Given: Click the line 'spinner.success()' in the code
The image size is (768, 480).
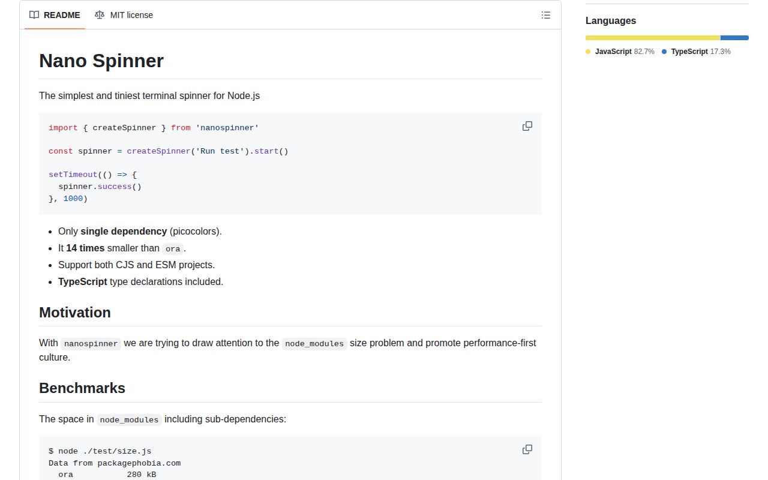Looking at the screenshot, I should coord(100,187).
